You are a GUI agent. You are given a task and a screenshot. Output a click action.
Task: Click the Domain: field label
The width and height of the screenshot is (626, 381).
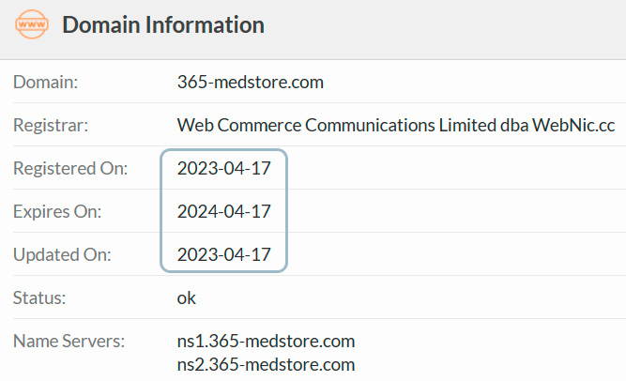coord(45,83)
